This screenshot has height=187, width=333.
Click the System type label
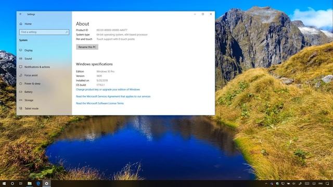[83, 35]
